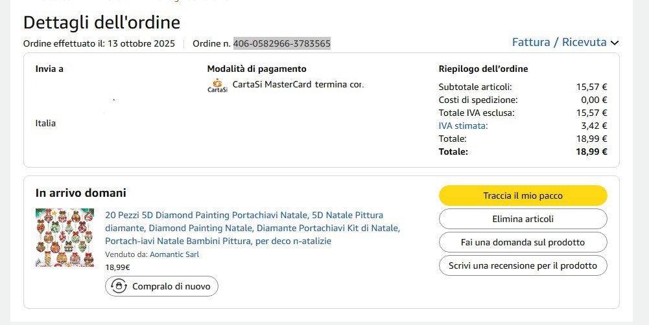Click the Riepilogo dell'ordine heading

pos(483,69)
